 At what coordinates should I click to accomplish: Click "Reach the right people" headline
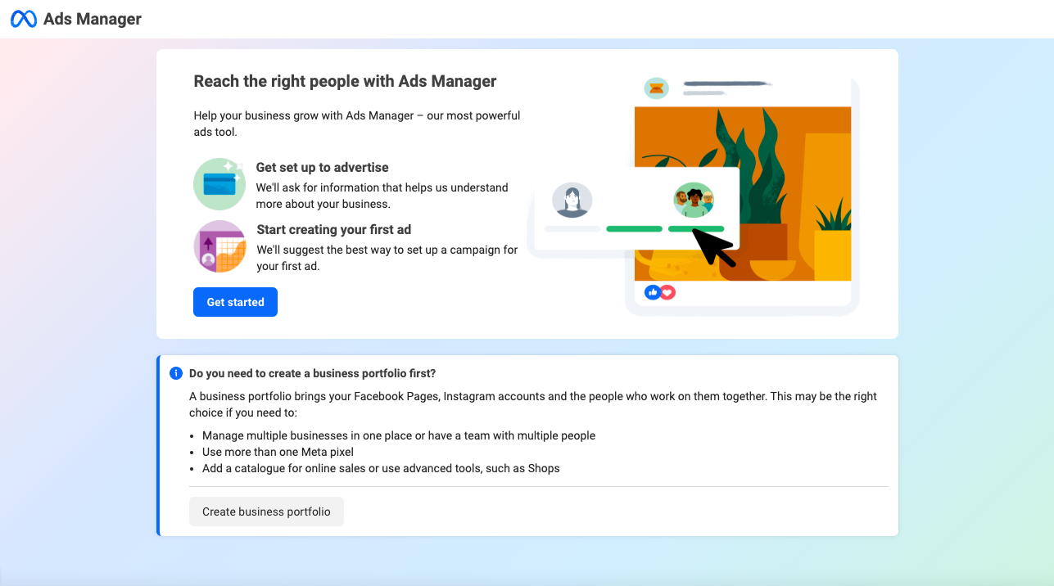pyautogui.click(x=345, y=81)
